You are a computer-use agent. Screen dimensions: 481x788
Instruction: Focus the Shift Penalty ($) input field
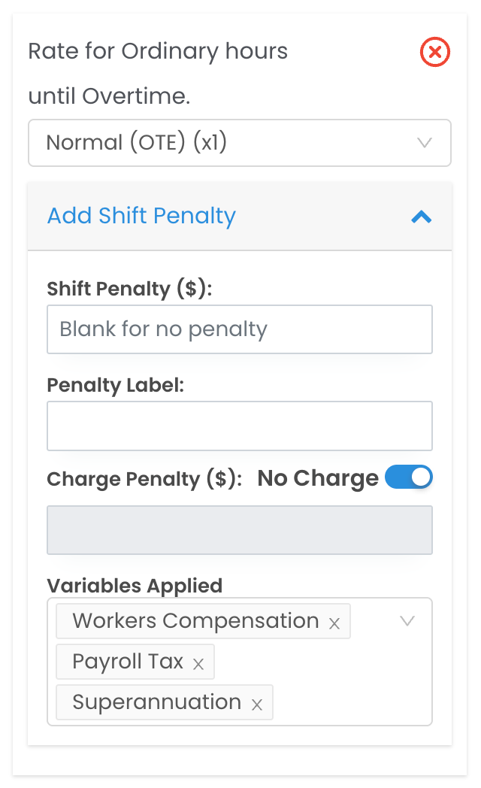point(239,329)
